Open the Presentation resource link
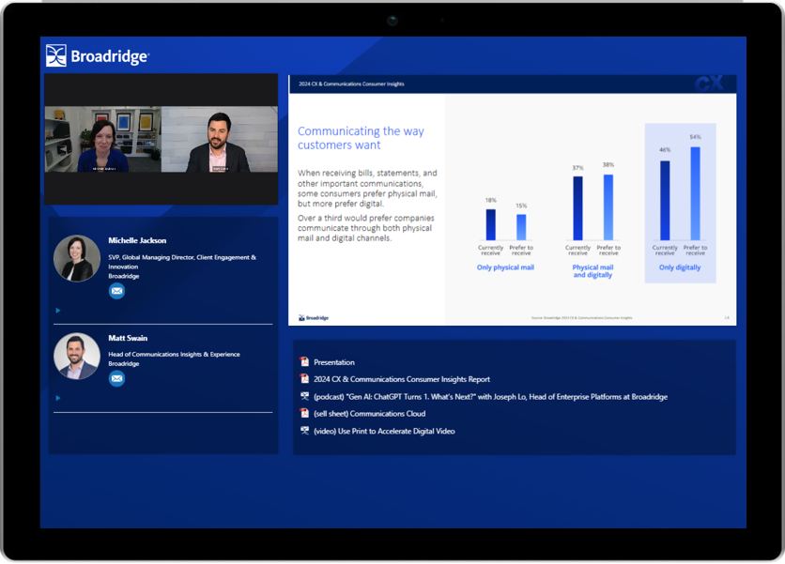Screen dimensions: 785x564 334,362
